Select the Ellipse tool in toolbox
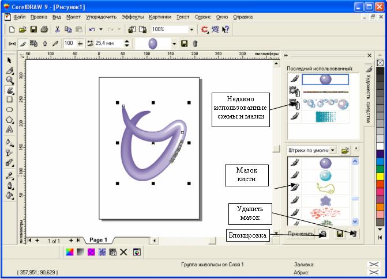The height and width of the screenshot is (279, 387). 9,109
